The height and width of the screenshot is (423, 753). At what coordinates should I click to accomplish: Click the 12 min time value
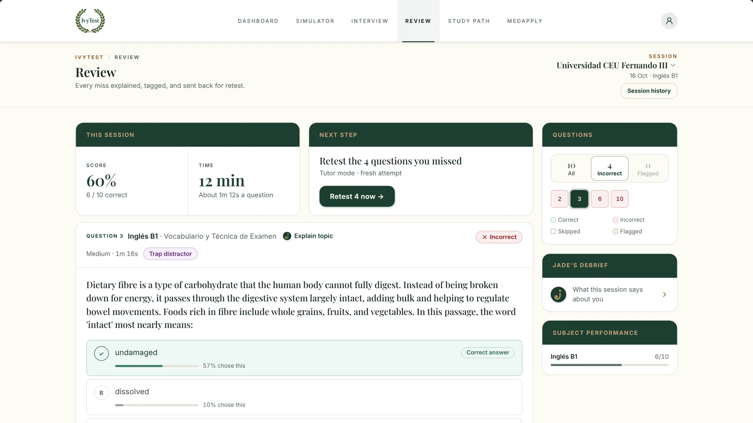[222, 181]
